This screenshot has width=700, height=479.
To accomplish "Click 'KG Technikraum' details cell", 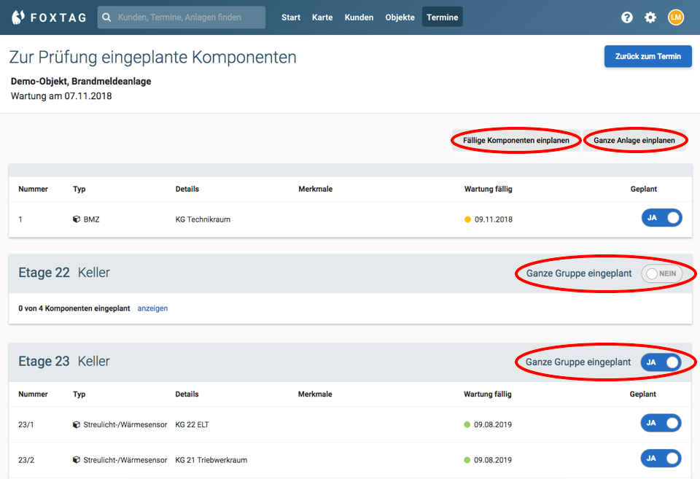I will 203,219.
